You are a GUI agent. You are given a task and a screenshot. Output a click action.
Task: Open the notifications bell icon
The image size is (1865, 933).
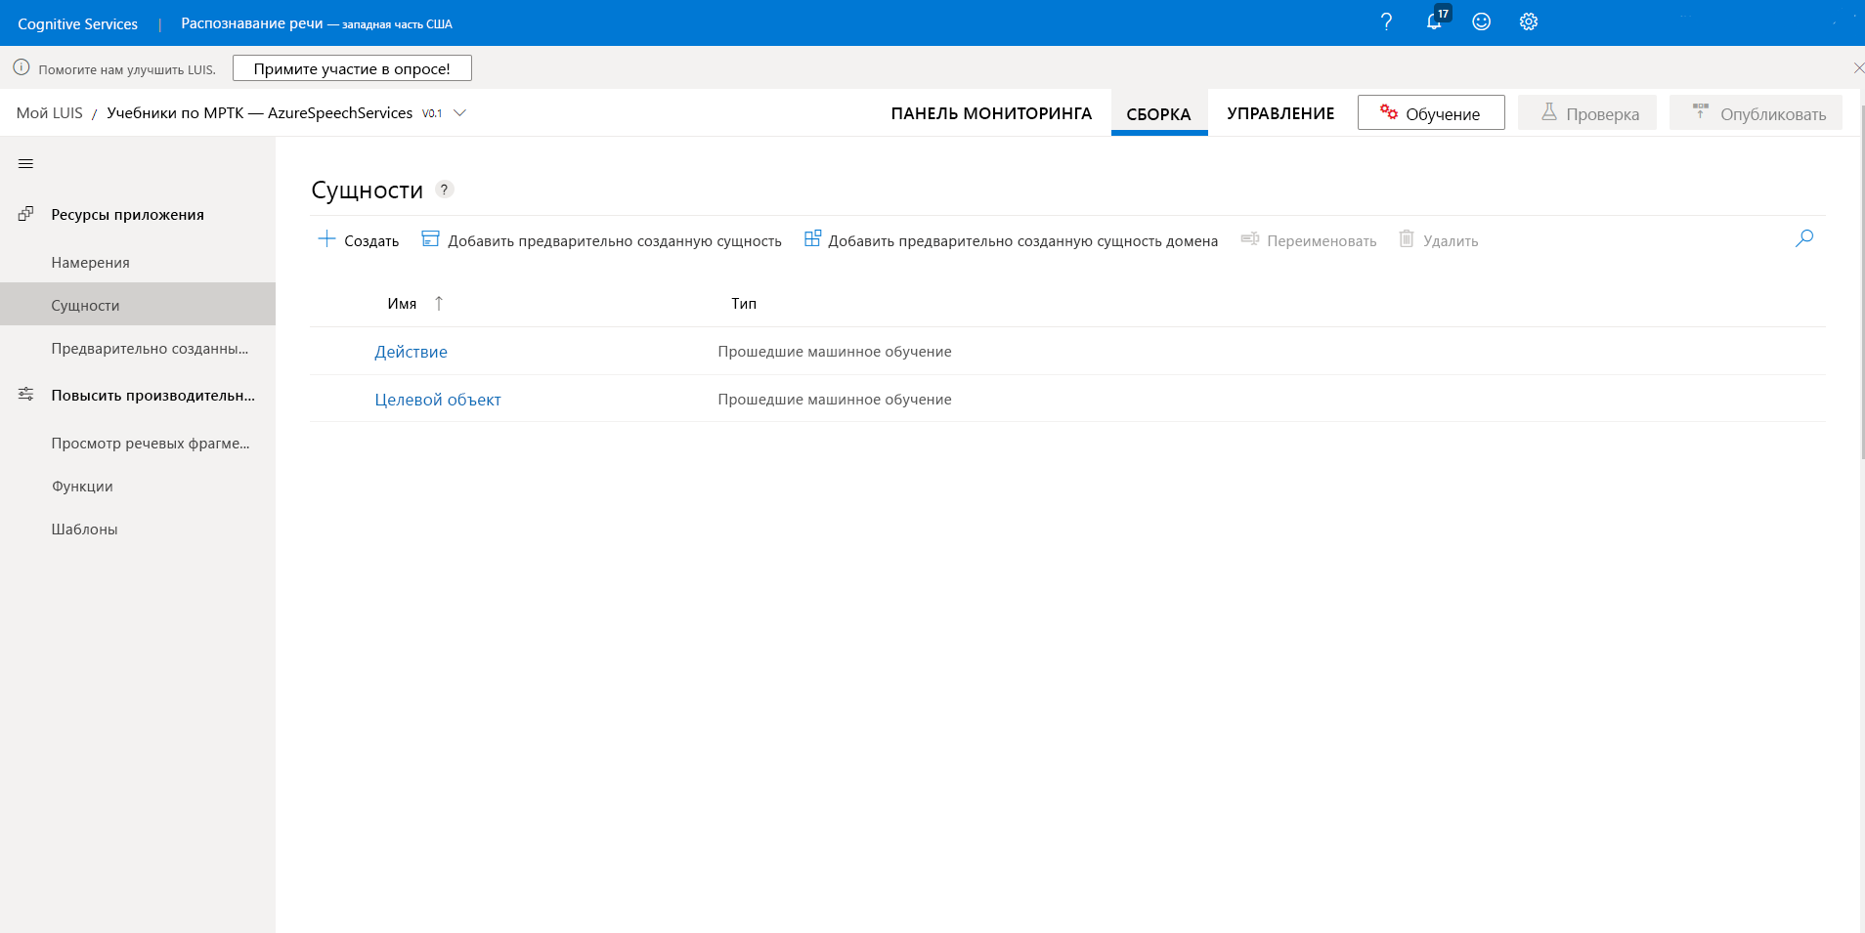click(1434, 21)
